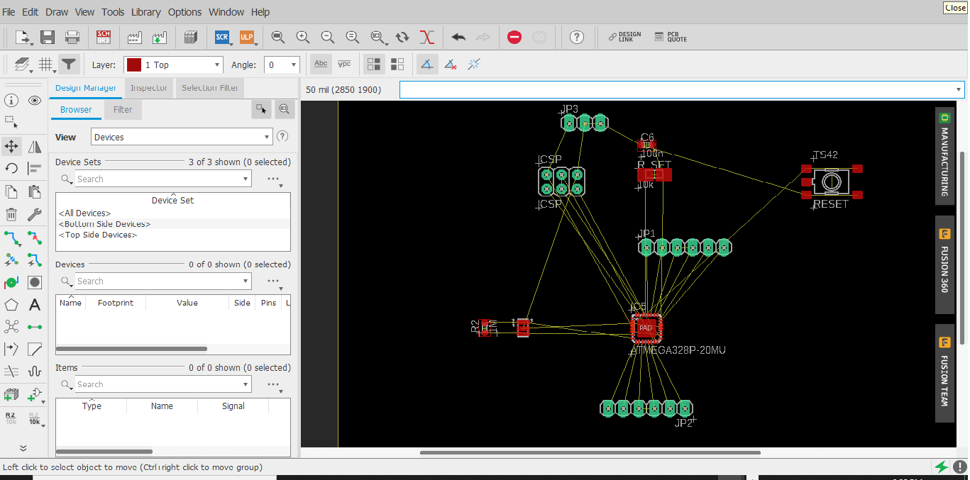Click the Print icon in toolbar
The image size is (970, 480).
pos(72,37)
